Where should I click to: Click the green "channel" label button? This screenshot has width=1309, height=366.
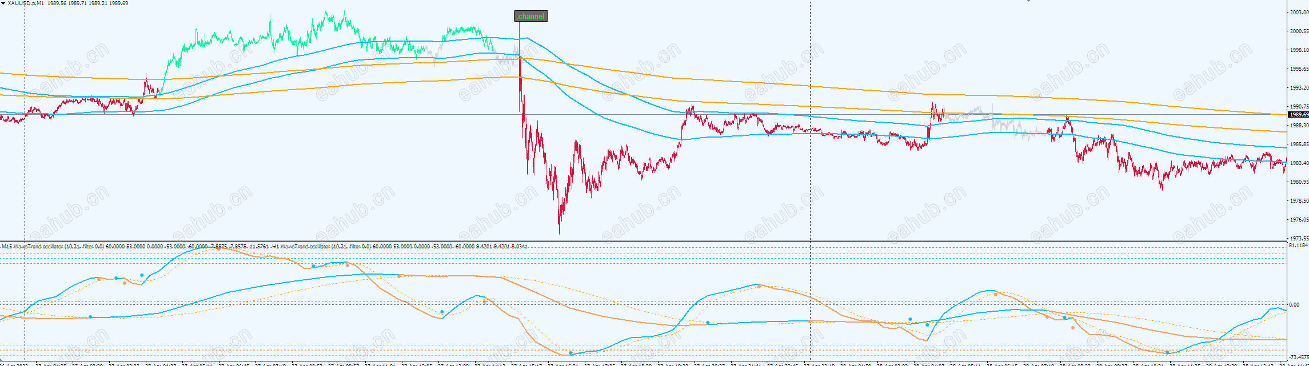click(531, 16)
